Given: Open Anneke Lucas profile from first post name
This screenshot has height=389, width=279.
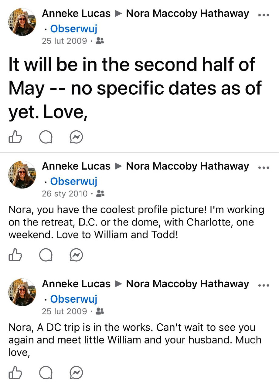Looking at the screenshot, I should [76, 13].
